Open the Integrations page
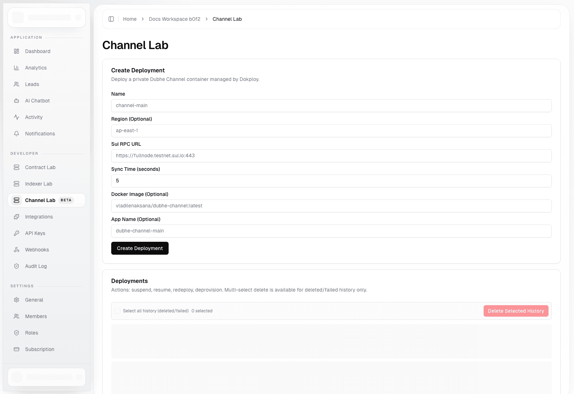 pyautogui.click(x=38, y=217)
